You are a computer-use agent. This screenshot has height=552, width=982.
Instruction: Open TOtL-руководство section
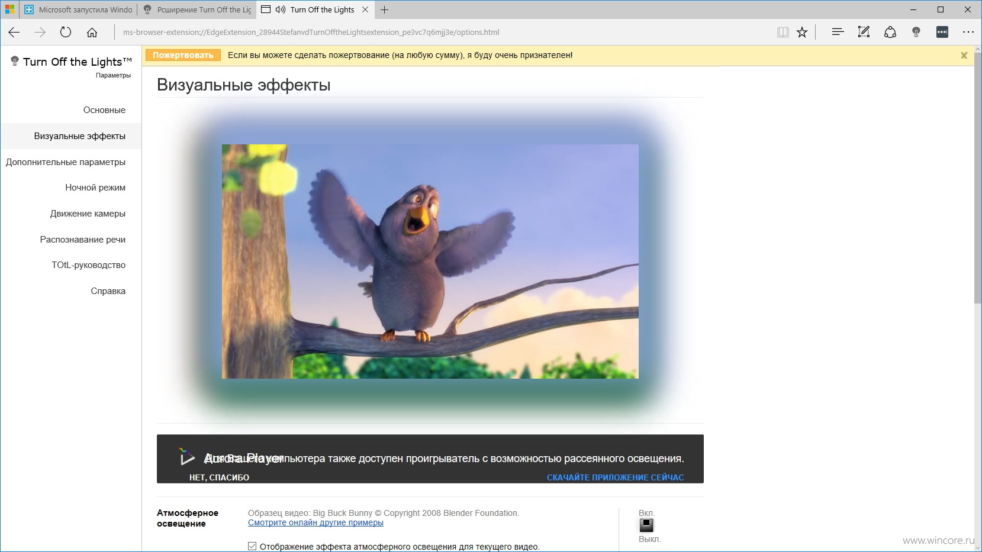pos(88,265)
